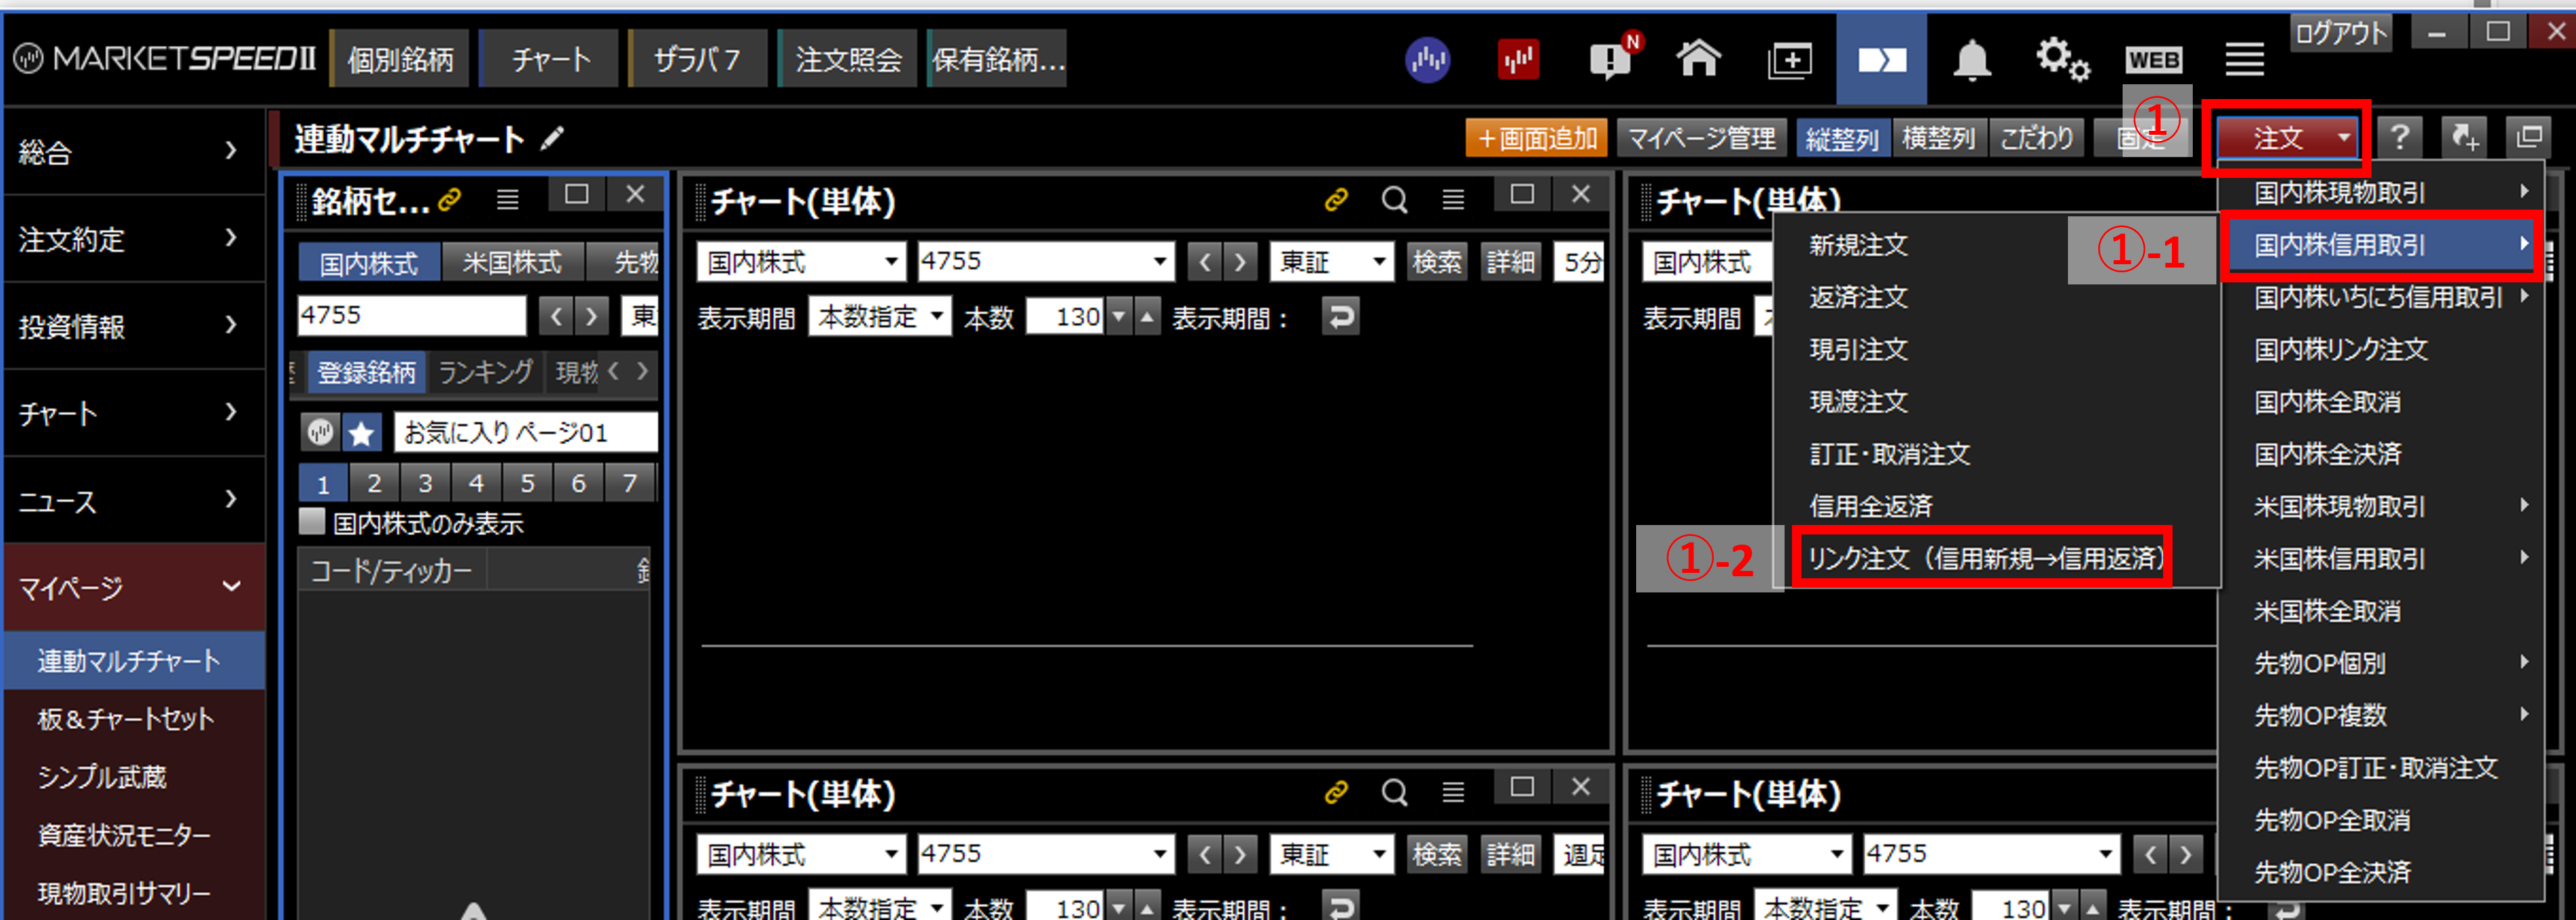Select 国内株全決済 menu item
This screenshot has height=920, width=2576.
coord(2382,454)
